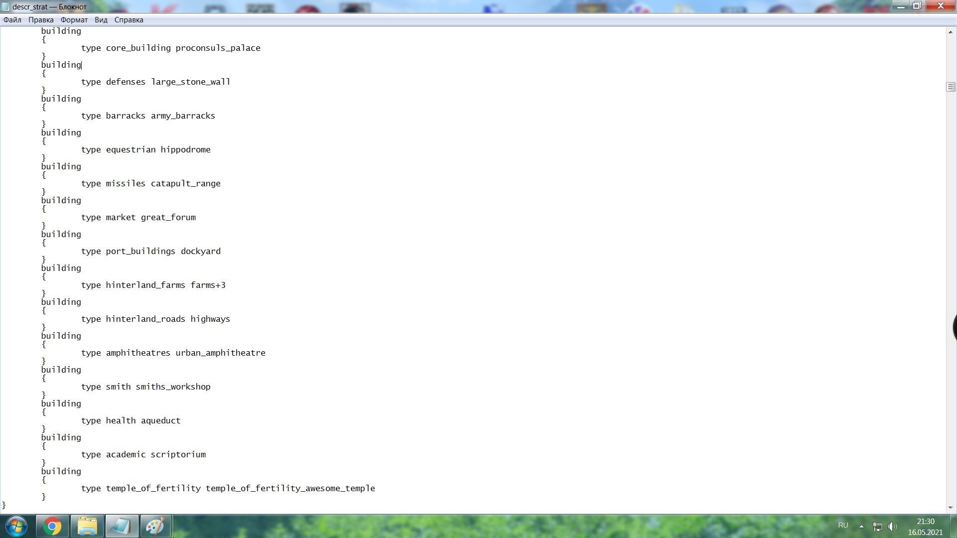Click the RU language indicator
Image resolution: width=957 pixels, height=538 pixels.
point(843,525)
